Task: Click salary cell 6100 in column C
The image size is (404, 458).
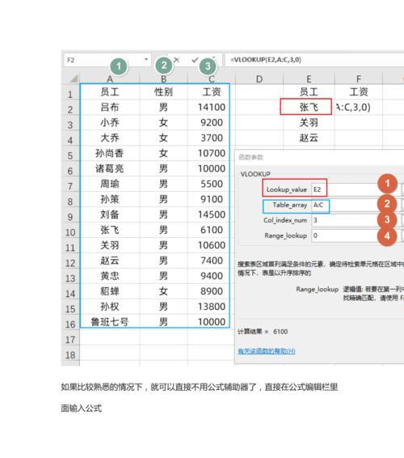Action: 212,230
